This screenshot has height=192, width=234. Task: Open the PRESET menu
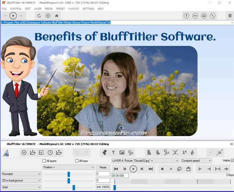click(x=60, y=9)
